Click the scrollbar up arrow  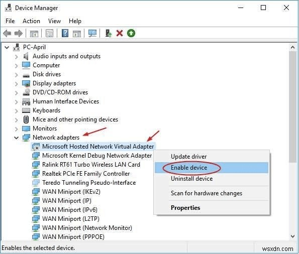292,47
